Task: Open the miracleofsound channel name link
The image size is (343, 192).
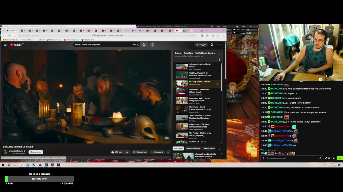Action: pyautogui.click(x=16, y=151)
